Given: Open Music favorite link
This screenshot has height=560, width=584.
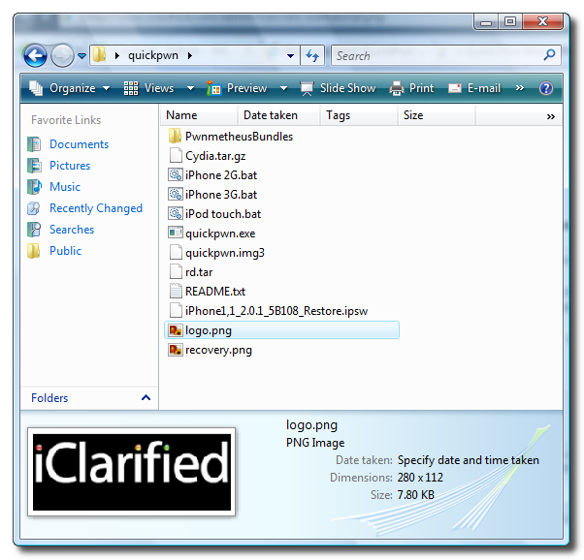Looking at the screenshot, I should point(65,187).
